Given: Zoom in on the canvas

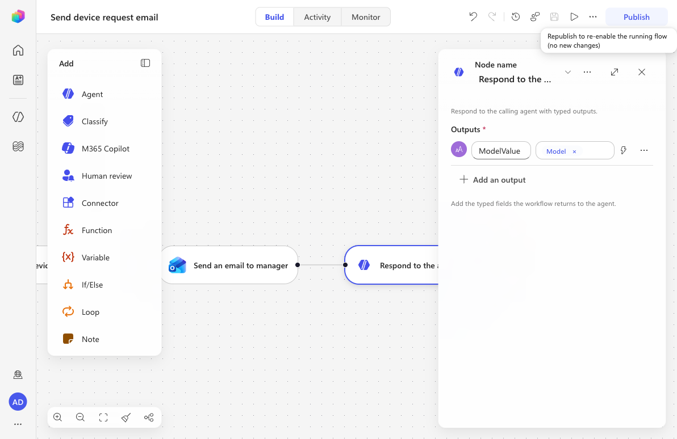Looking at the screenshot, I should (57, 417).
